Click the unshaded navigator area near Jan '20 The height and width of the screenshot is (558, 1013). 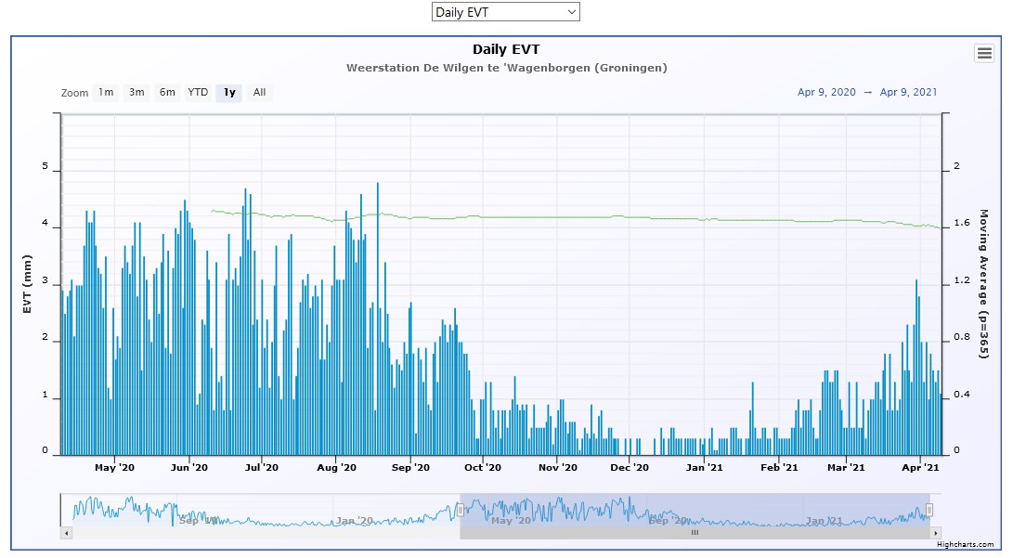coord(353,511)
